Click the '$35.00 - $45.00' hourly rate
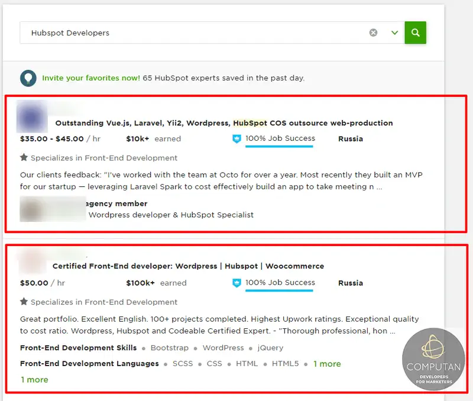The width and height of the screenshot is (473, 401). pyautogui.click(x=52, y=139)
